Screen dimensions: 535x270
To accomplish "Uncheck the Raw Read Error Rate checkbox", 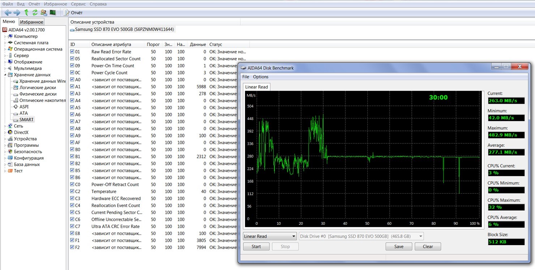I will click(x=72, y=52).
